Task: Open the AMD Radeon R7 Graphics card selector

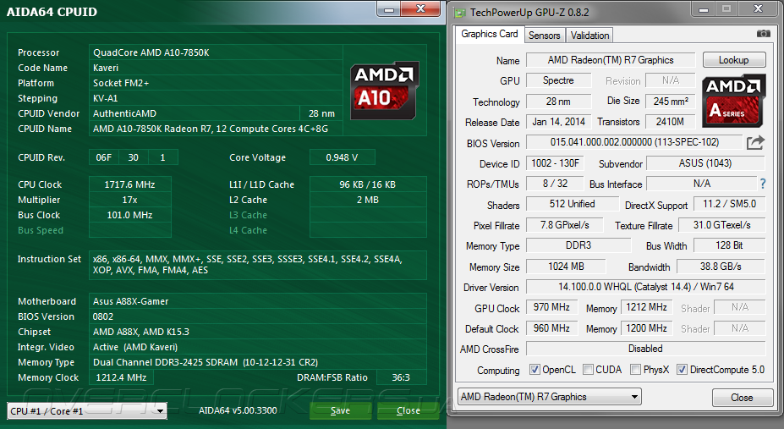Action: point(550,397)
